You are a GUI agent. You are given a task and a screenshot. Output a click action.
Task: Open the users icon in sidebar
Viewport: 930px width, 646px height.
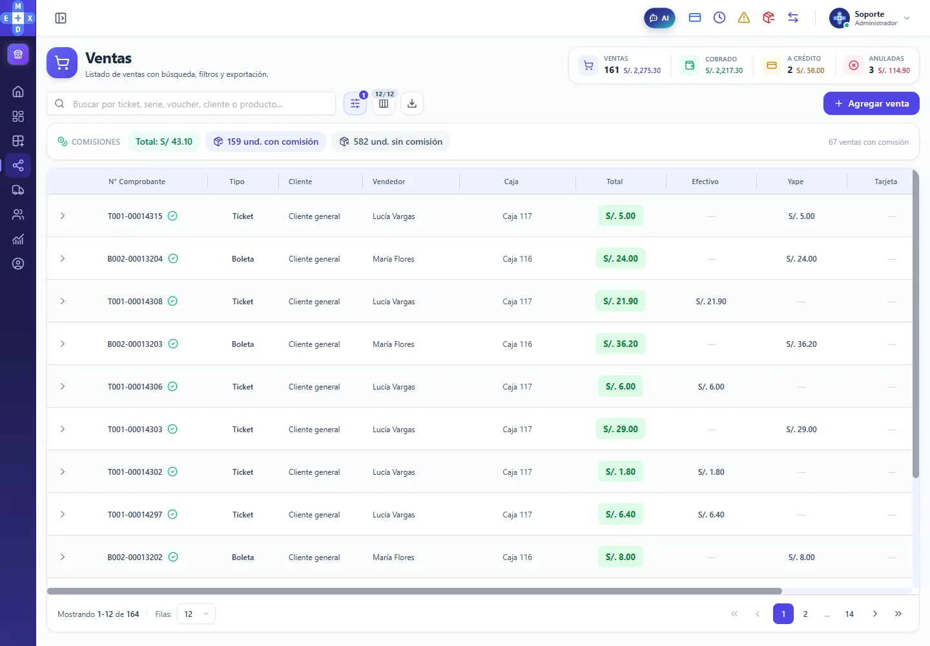click(18, 214)
